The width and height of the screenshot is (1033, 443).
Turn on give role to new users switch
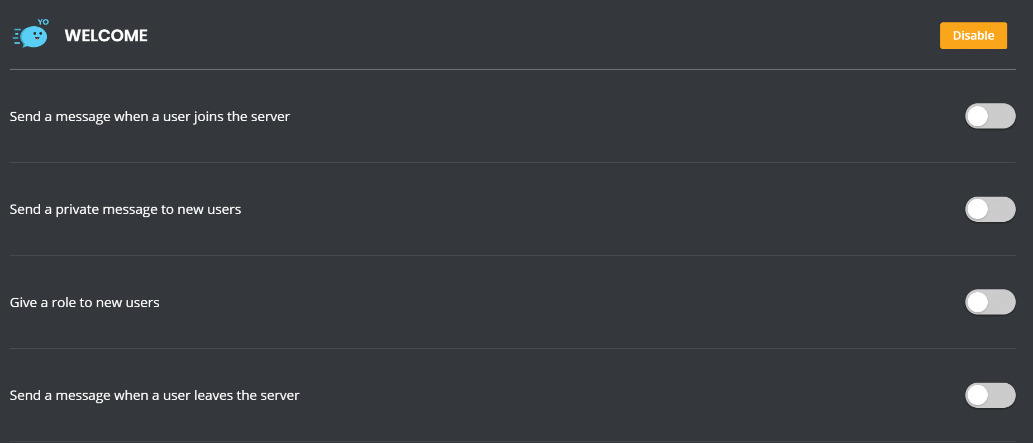[x=990, y=302]
